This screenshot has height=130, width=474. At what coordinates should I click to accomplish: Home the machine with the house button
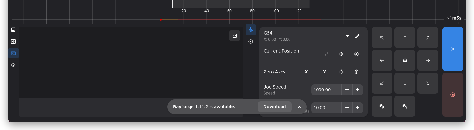(405, 60)
